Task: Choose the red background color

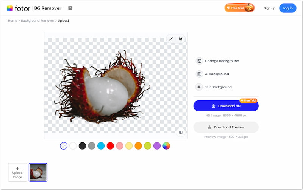Action: point(110,146)
